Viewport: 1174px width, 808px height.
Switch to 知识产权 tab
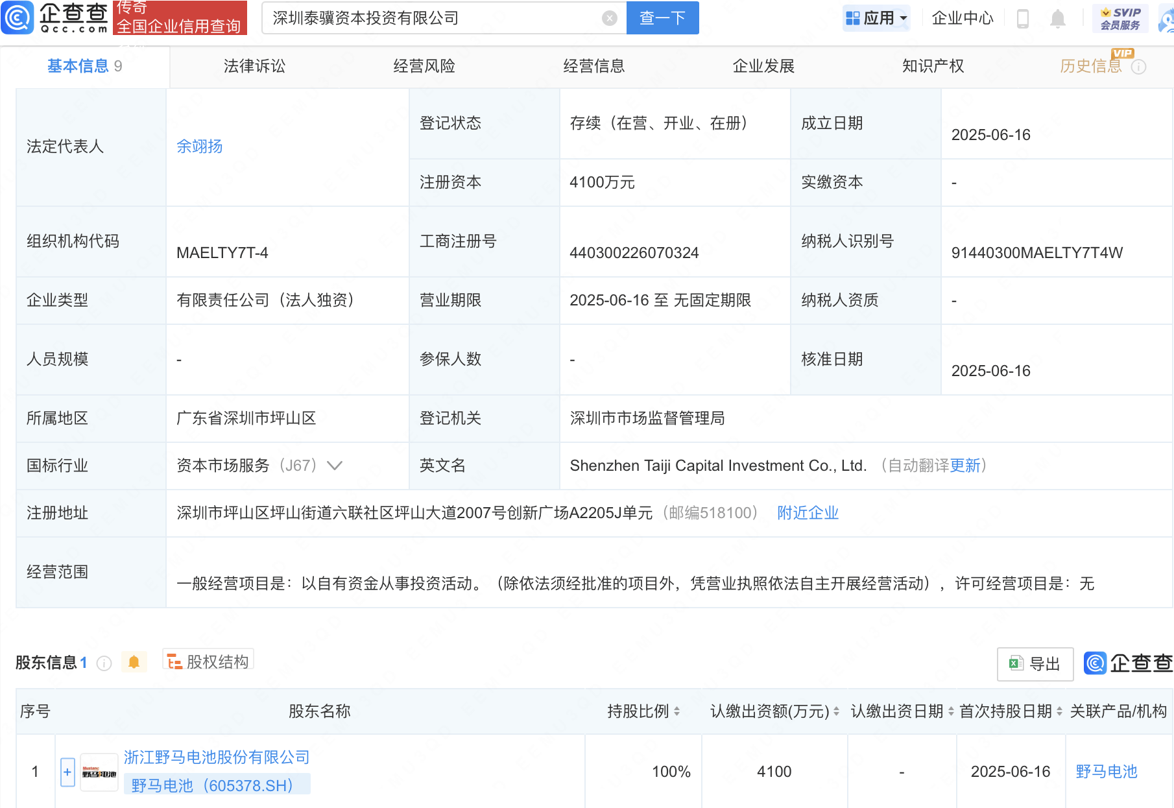pos(933,66)
